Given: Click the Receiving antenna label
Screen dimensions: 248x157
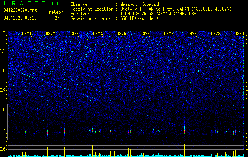Looking at the screenshot, I should point(91,18).
